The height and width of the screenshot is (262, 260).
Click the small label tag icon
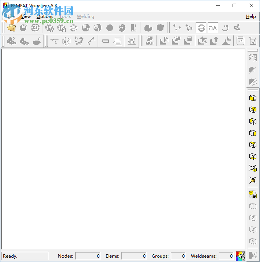105,41
